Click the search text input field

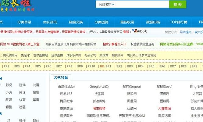142,4
